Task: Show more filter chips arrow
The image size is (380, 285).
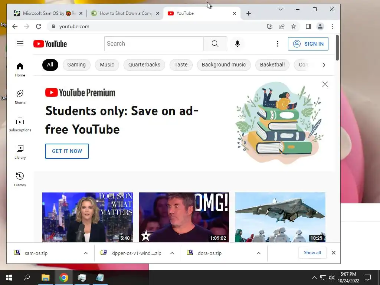Action: click(x=324, y=65)
